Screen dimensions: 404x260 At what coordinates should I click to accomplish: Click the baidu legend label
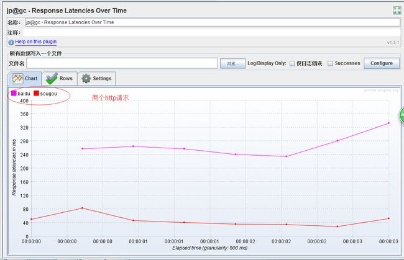24,94
